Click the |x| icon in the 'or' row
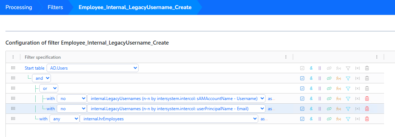Screen dimensions: 395x137 point(358,88)
